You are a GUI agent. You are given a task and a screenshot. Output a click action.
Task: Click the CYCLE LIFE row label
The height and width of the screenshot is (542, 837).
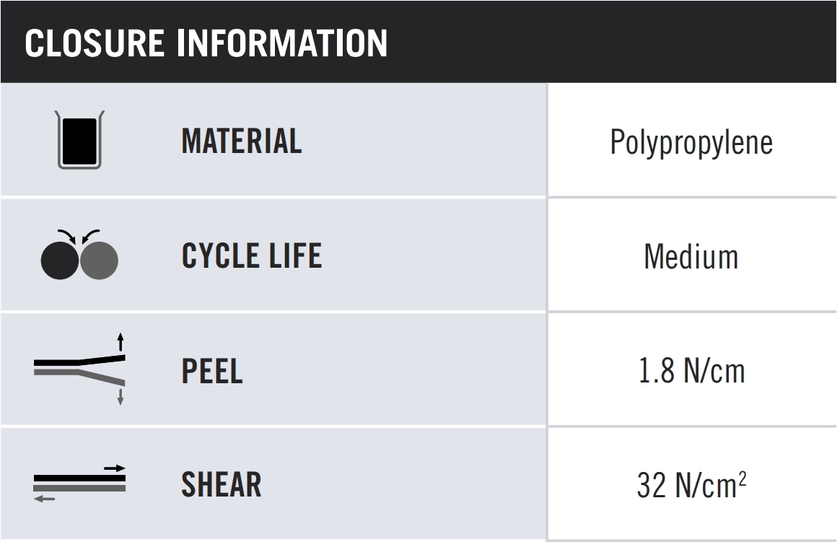(x=252, y=255)
